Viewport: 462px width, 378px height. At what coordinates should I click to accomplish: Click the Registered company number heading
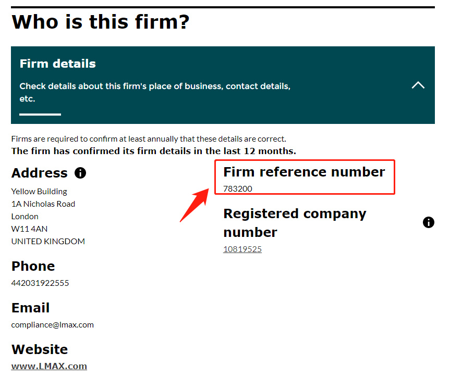coord(295,223)
